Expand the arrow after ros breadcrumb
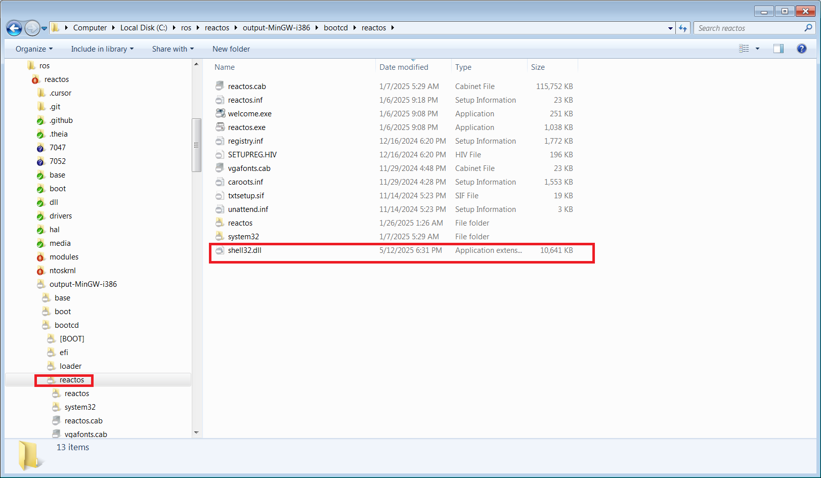 [198, 28]
